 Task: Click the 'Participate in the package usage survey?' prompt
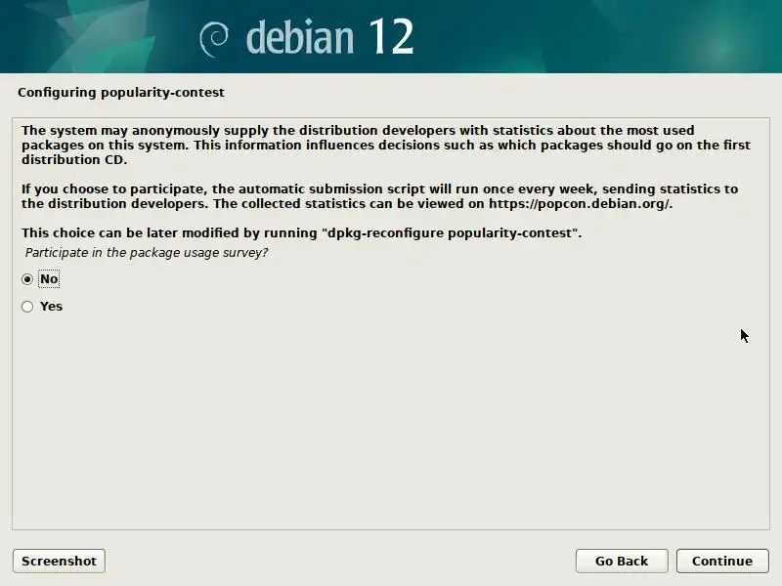(147, 253)
